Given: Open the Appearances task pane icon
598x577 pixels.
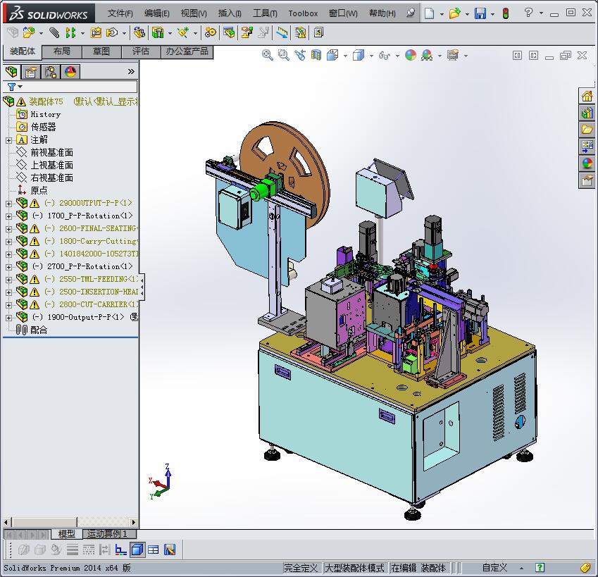Looking at the screenshot, I should (x=587, y=163).
